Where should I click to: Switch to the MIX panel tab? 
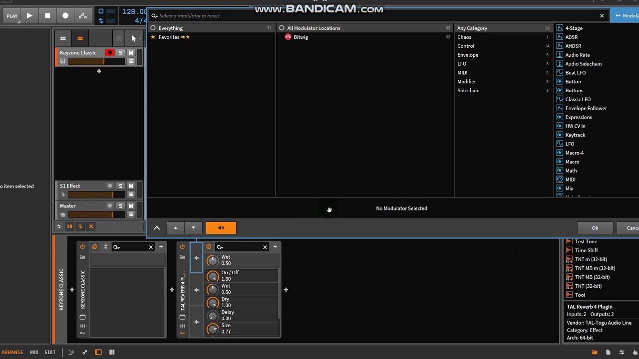[34, 353]
